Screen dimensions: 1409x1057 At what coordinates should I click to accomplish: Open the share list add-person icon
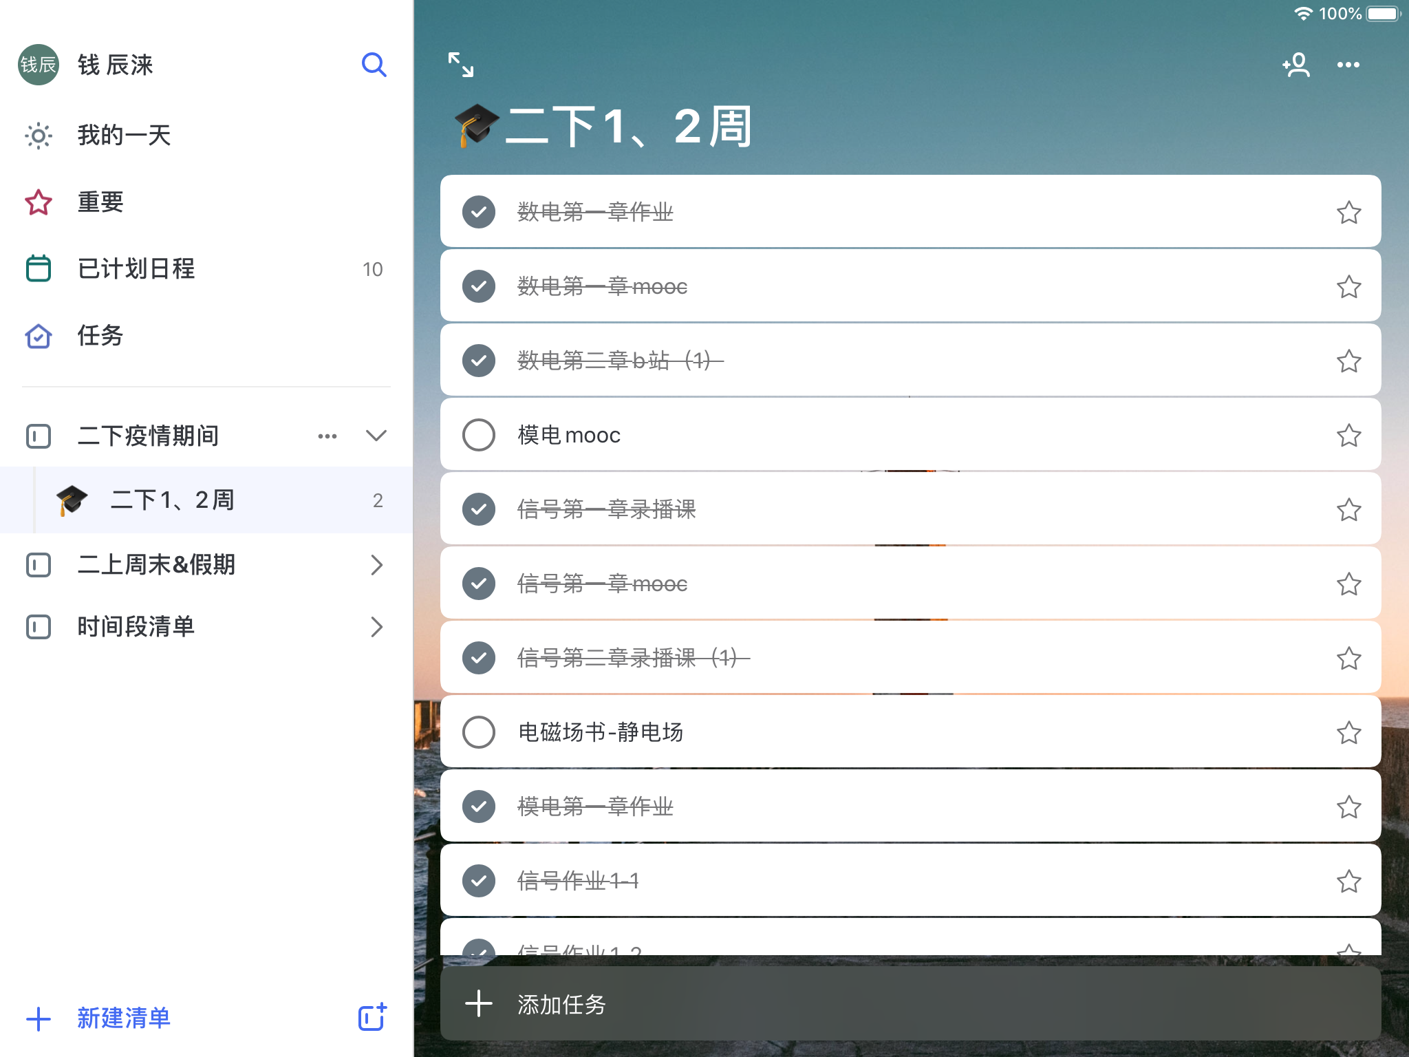pyautogui.click(x=1296, y=65)
